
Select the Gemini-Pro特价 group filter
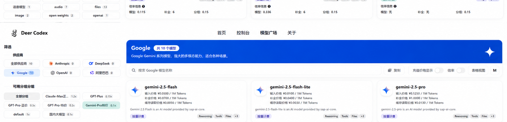[101, 105]
